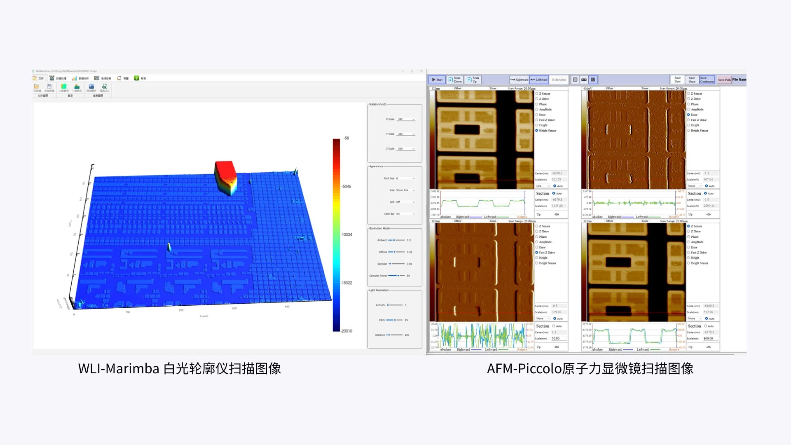Open the Z Scale dropdown
Viewport: 791px width, 445px height.
[413, 149]
